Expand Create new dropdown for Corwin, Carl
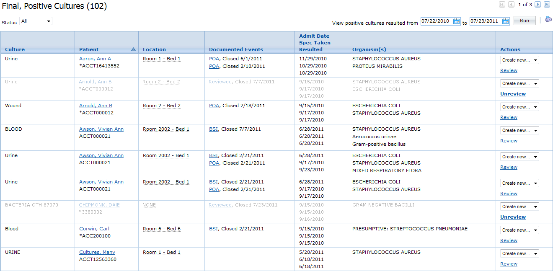The width and height of the screenshot is (553, 271). (519, 230)
